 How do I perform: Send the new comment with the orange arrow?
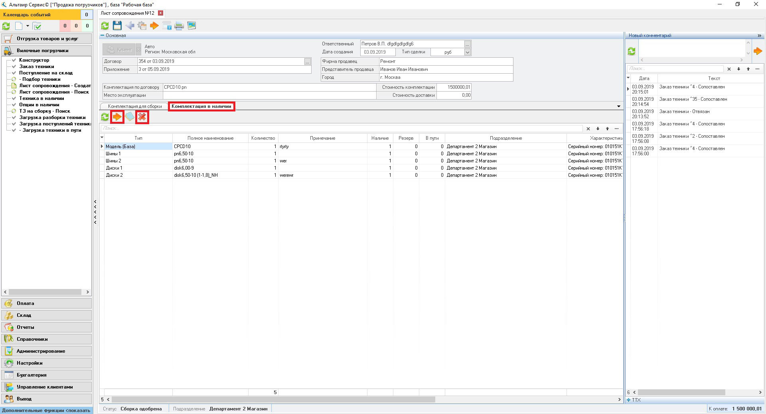[758, 51]
